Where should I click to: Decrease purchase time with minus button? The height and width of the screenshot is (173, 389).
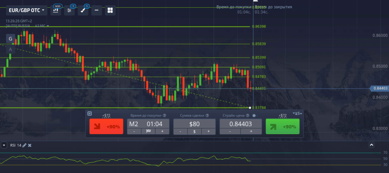click(134, 131)
